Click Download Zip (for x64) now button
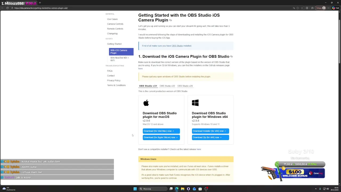The height and width of the screenshot is (192, 341). [x=210, y=137]
